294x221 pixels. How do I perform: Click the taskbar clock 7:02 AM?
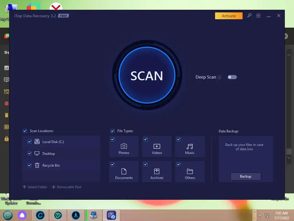tap(281, 213)
